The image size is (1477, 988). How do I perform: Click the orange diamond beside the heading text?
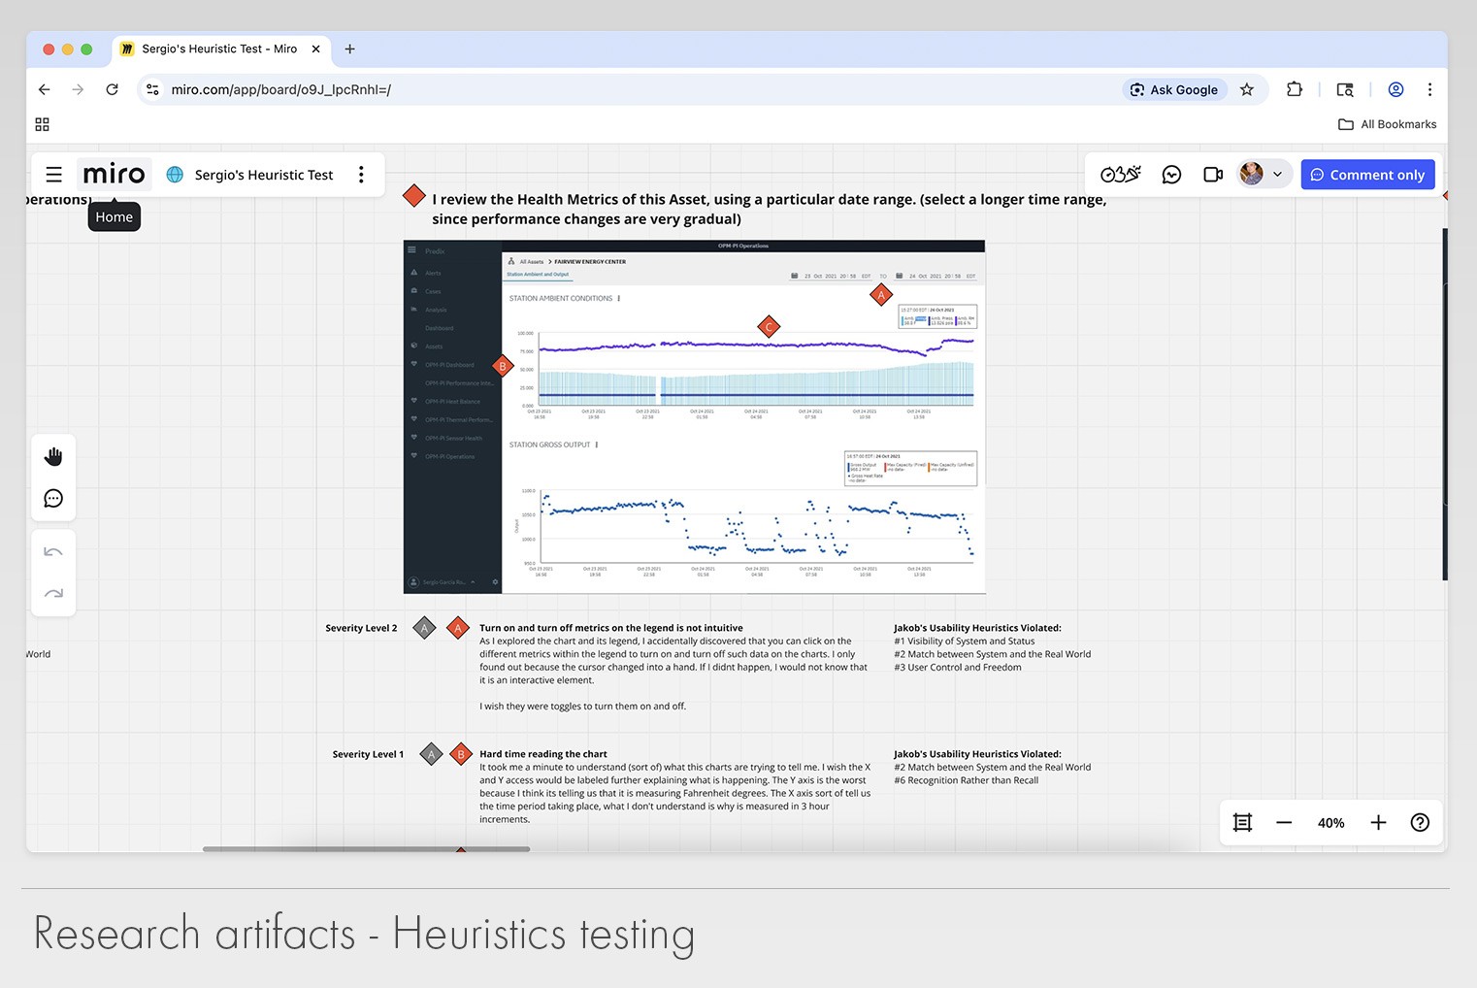414,196
